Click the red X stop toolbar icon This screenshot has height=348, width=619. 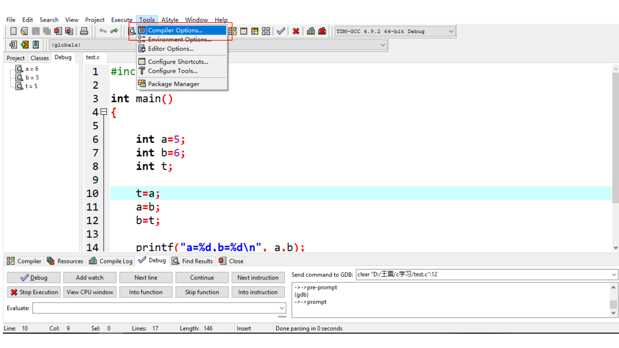(x=296, y=31)
